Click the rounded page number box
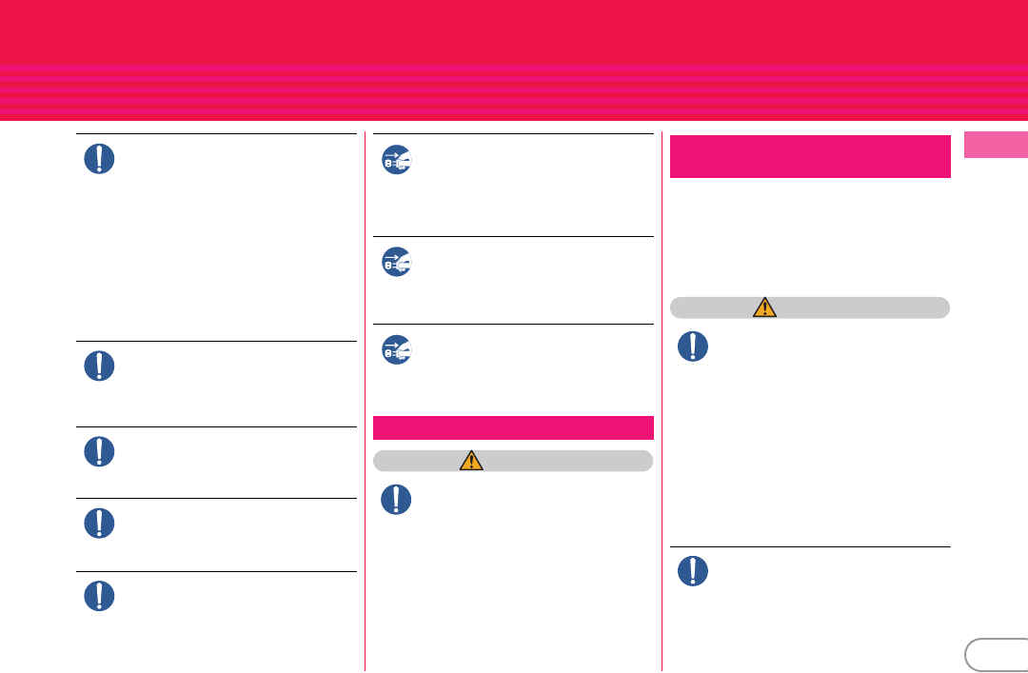Image resolution: width=1028 pixels, height=673 pixels. tap(997, 655)
